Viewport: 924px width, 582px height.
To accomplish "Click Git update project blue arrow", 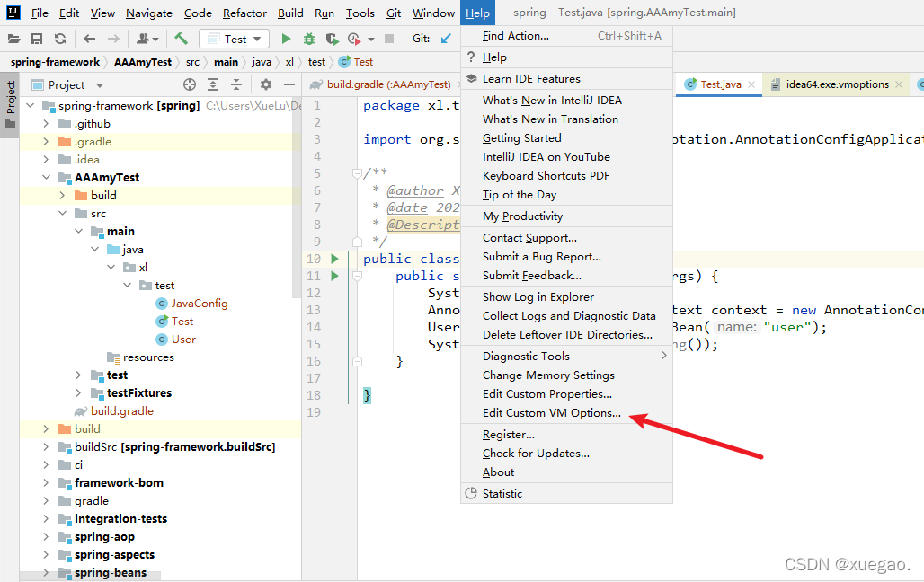I will point(446,39).
